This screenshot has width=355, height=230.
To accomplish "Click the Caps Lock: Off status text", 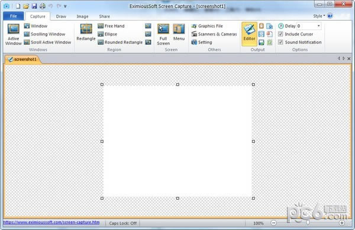I will click(x=122, y=224).
